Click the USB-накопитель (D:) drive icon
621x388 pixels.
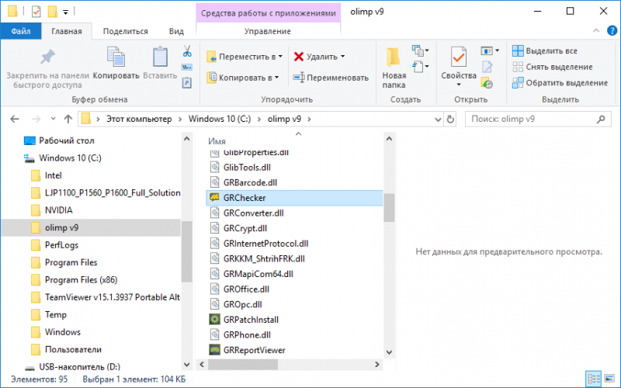29,367
